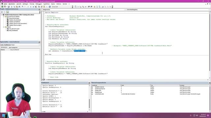Open VBA Help with the question-mark icon
The height and width of the screenshot is (118, 211).
point(50,7)
